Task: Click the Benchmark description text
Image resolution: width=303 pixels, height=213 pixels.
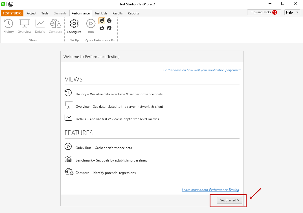Action: coord(111,160)
